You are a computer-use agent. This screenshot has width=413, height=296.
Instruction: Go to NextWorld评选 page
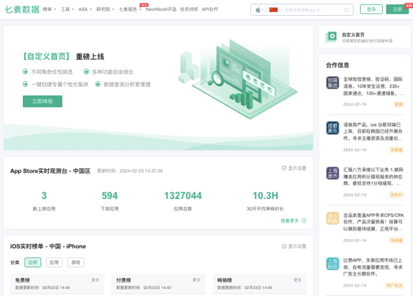pos(161,9)
